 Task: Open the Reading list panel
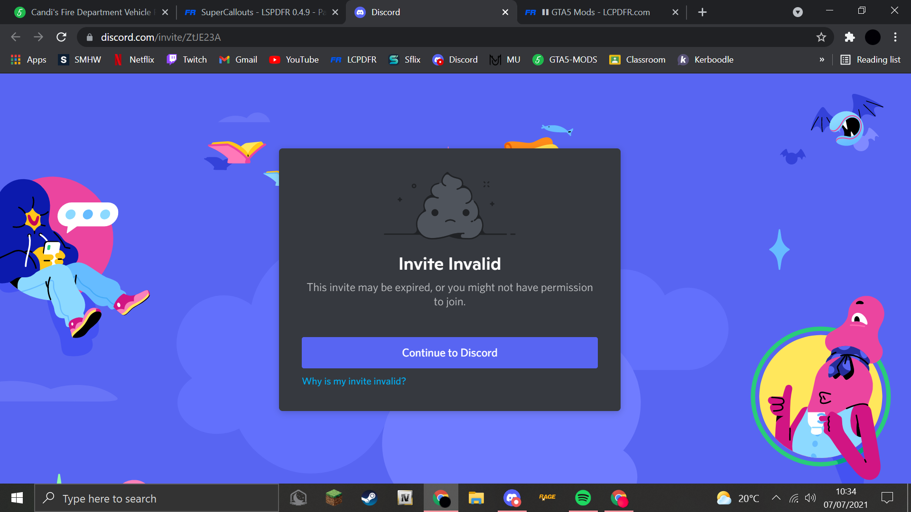tap(871, 59)
